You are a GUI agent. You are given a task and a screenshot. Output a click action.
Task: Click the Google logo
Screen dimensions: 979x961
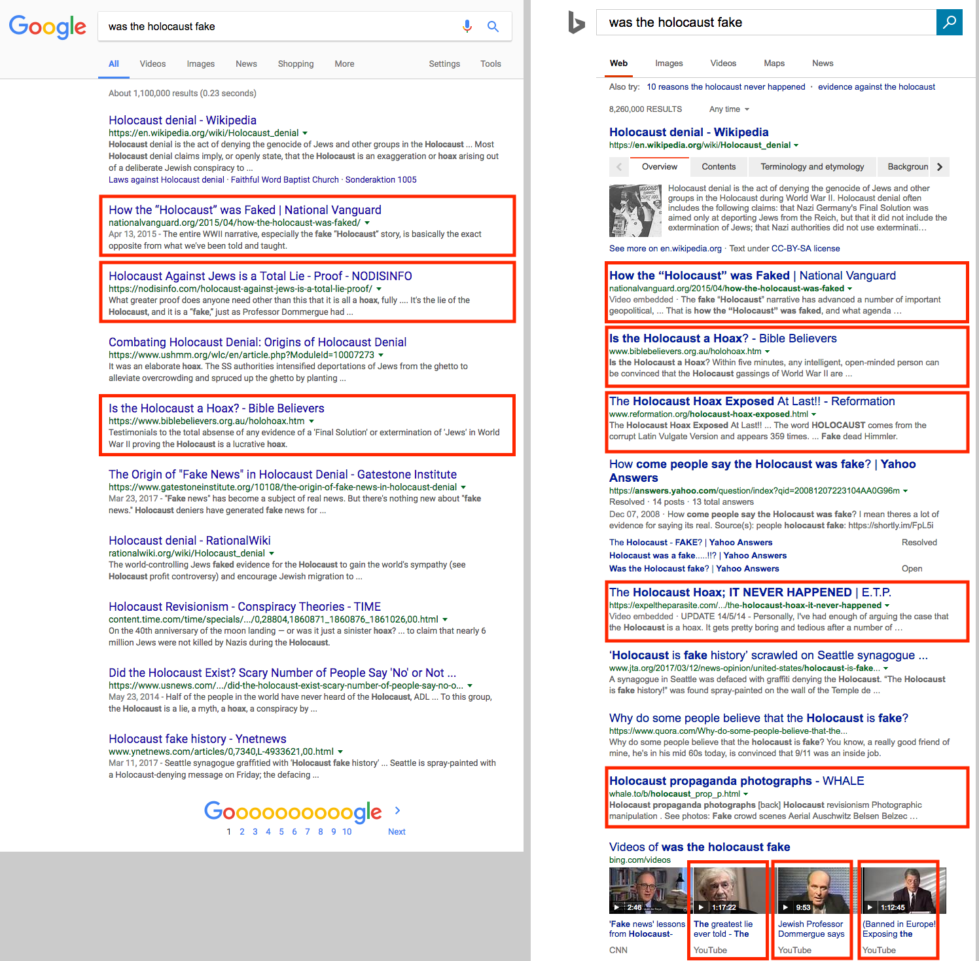click(47, 27)
